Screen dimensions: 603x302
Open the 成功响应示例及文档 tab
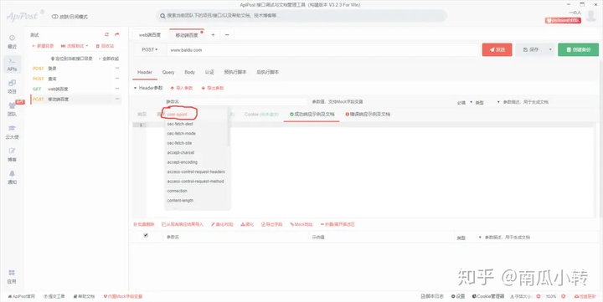[x=312, y=115]
